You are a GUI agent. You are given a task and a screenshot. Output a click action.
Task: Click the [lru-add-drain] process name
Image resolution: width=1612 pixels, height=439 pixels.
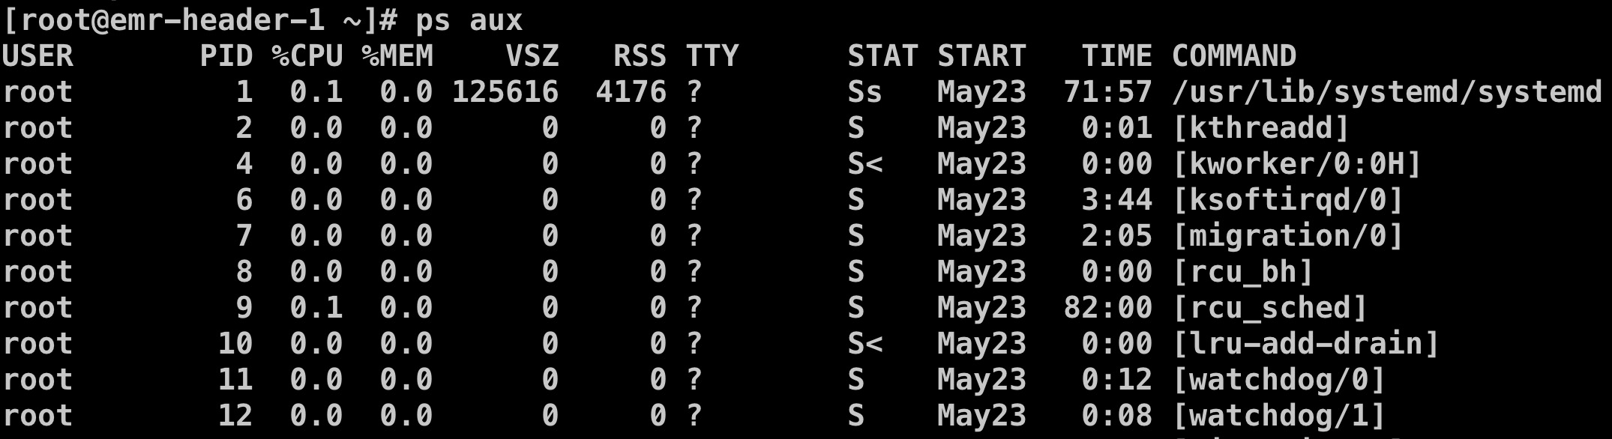1305,344
